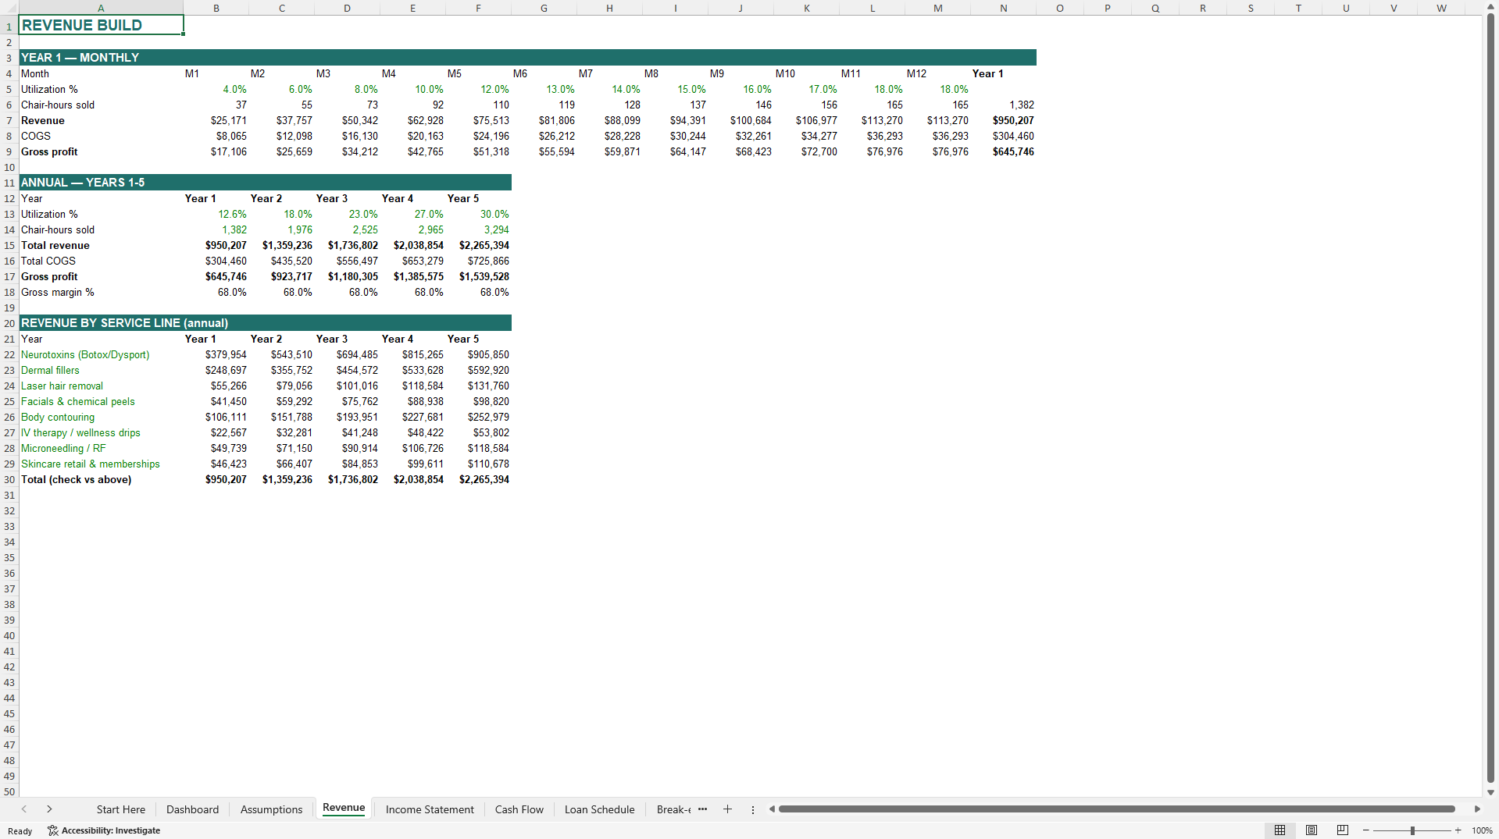Select column A header
This screenshot has height=839, width=1499.
pyautogui.click(x=101, y=8)
